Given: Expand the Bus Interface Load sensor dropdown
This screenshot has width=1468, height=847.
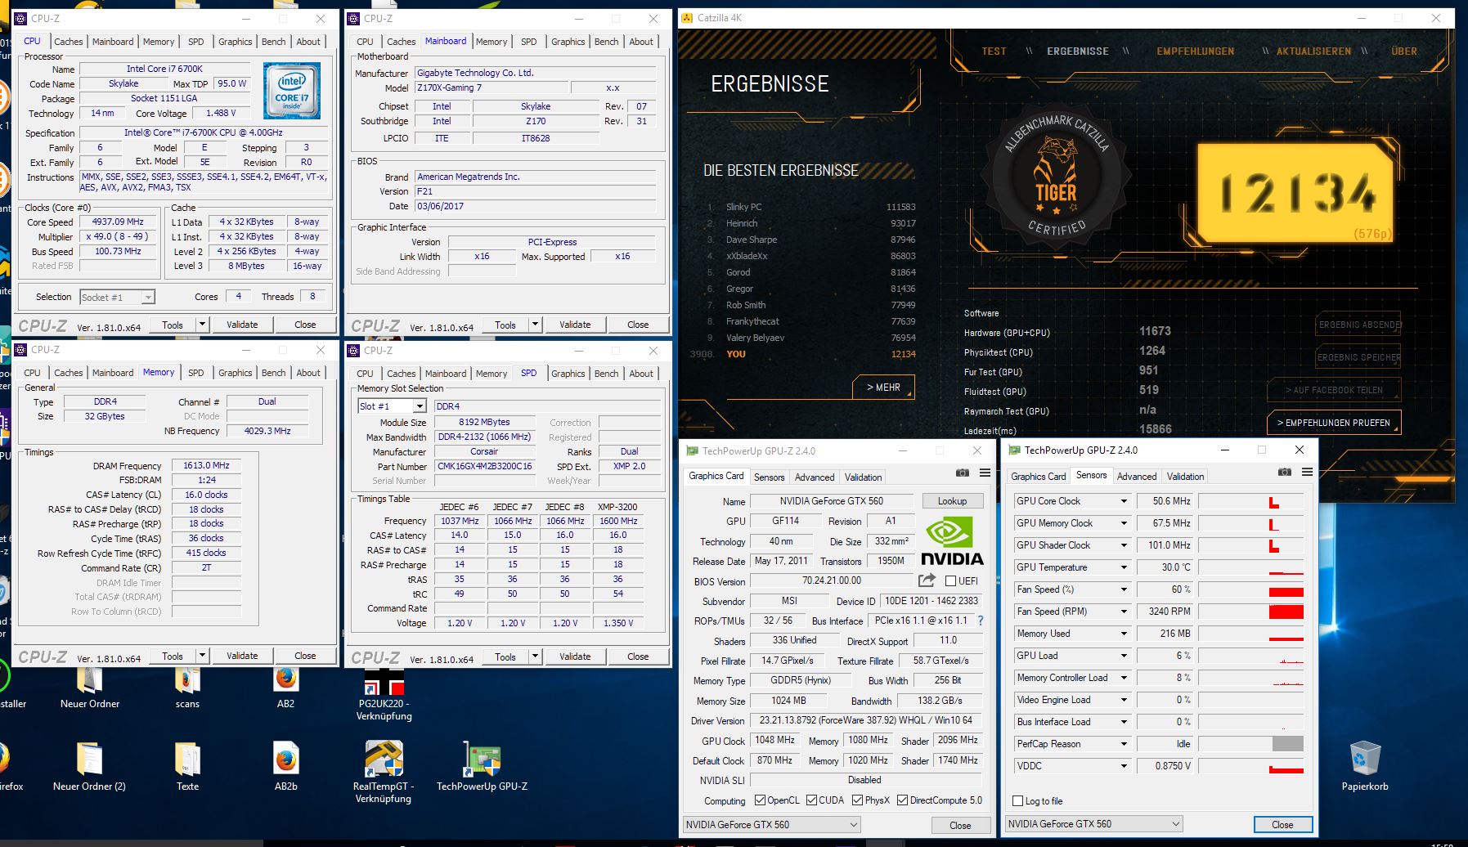Looking at the screenshot, I should tap(1124, 722).
